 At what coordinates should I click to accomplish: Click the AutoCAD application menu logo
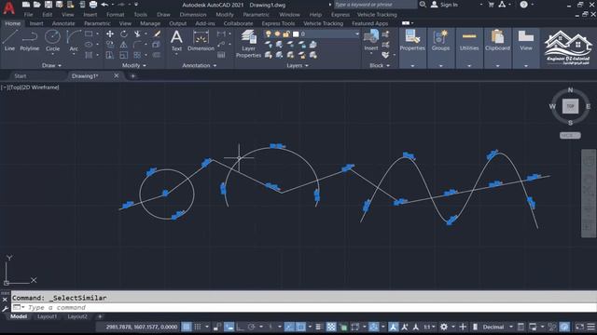[8, 7]
